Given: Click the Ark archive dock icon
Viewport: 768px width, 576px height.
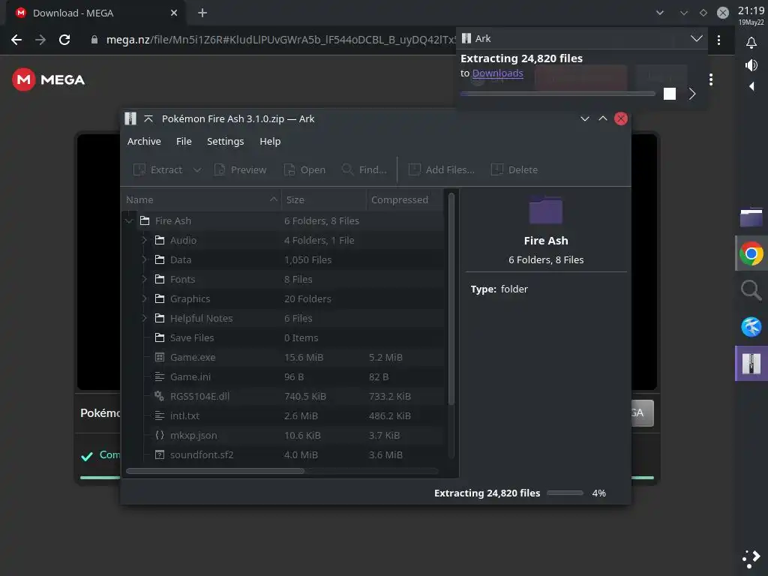Looking at the screenshot, I should click(x=751, y=364).
